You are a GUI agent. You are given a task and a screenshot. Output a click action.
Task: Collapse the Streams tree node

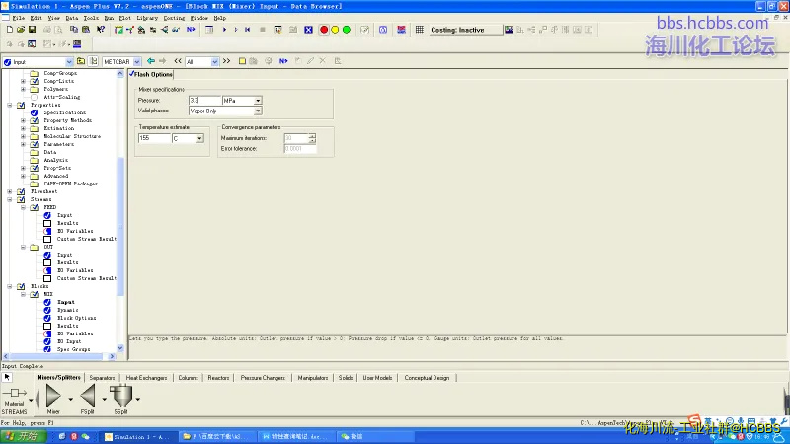[10, 199]
